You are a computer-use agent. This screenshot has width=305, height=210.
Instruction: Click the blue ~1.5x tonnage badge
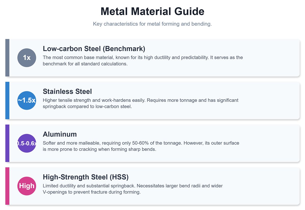[x=27, y=100]
